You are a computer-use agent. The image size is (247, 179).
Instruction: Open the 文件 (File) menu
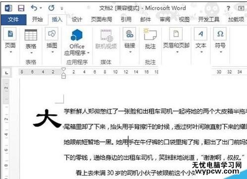pos(13,20)
